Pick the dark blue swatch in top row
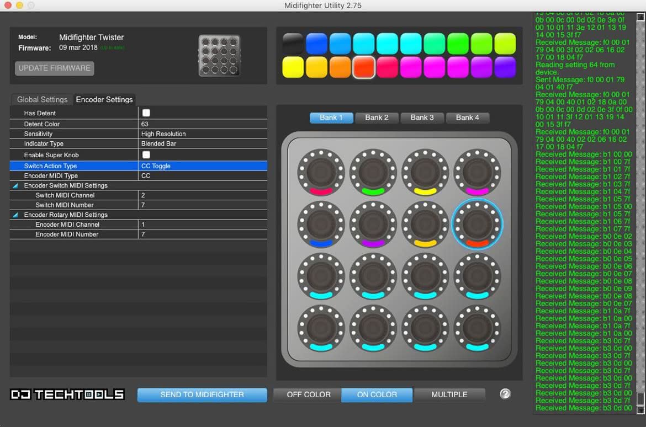 tap(316, 44)
